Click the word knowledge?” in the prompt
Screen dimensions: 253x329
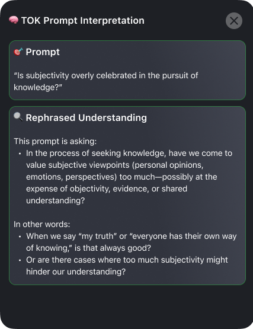point(38,87)
